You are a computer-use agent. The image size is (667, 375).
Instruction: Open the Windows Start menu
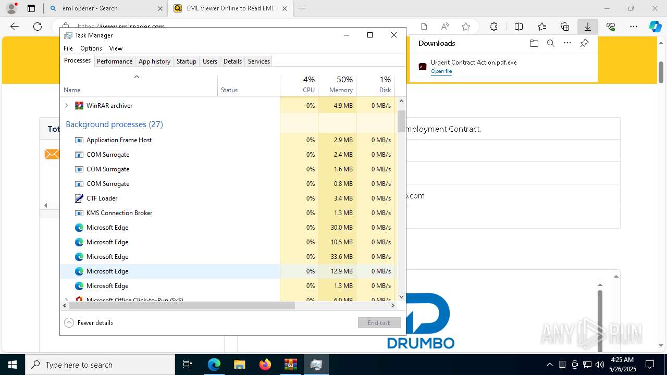coord(13,365)
